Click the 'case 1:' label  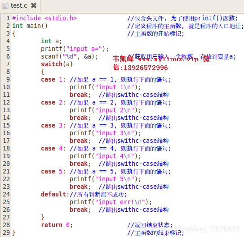tap(53, 80)
